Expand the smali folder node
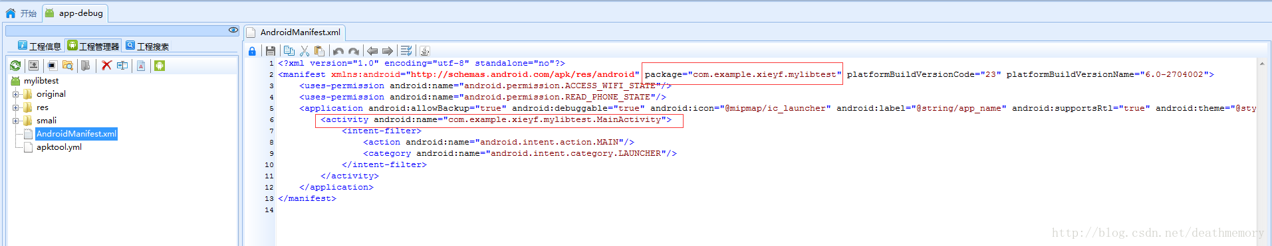 [x=16, y=121]
